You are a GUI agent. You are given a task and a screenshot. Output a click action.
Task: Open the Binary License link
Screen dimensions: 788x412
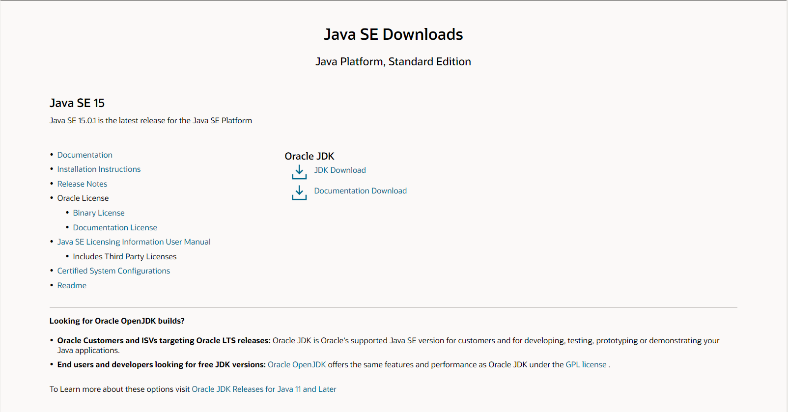(x=99, y=213)
